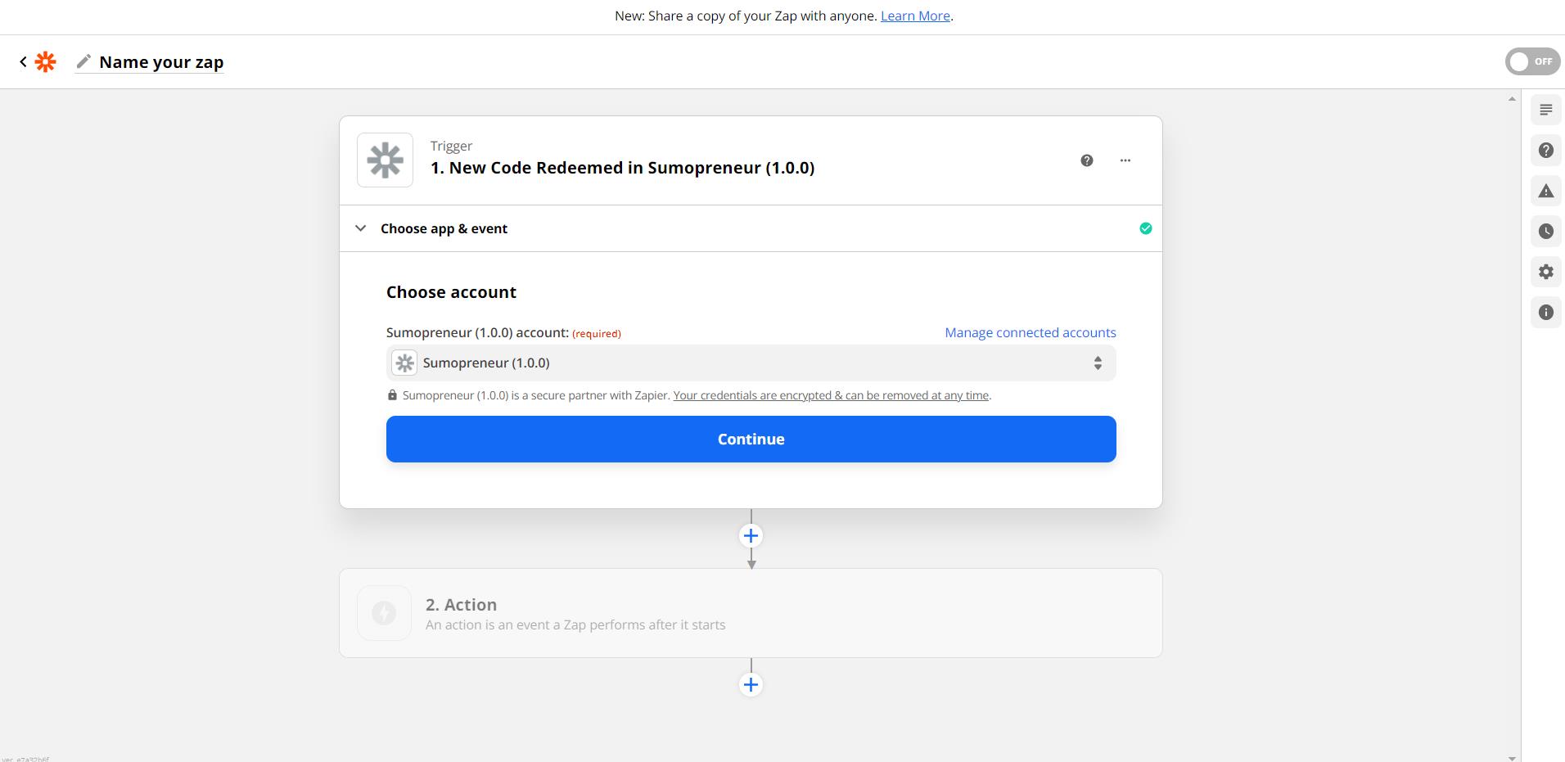Click the scrollbar down arrow
The image size is (1565, 762).
pos(1512,758)
